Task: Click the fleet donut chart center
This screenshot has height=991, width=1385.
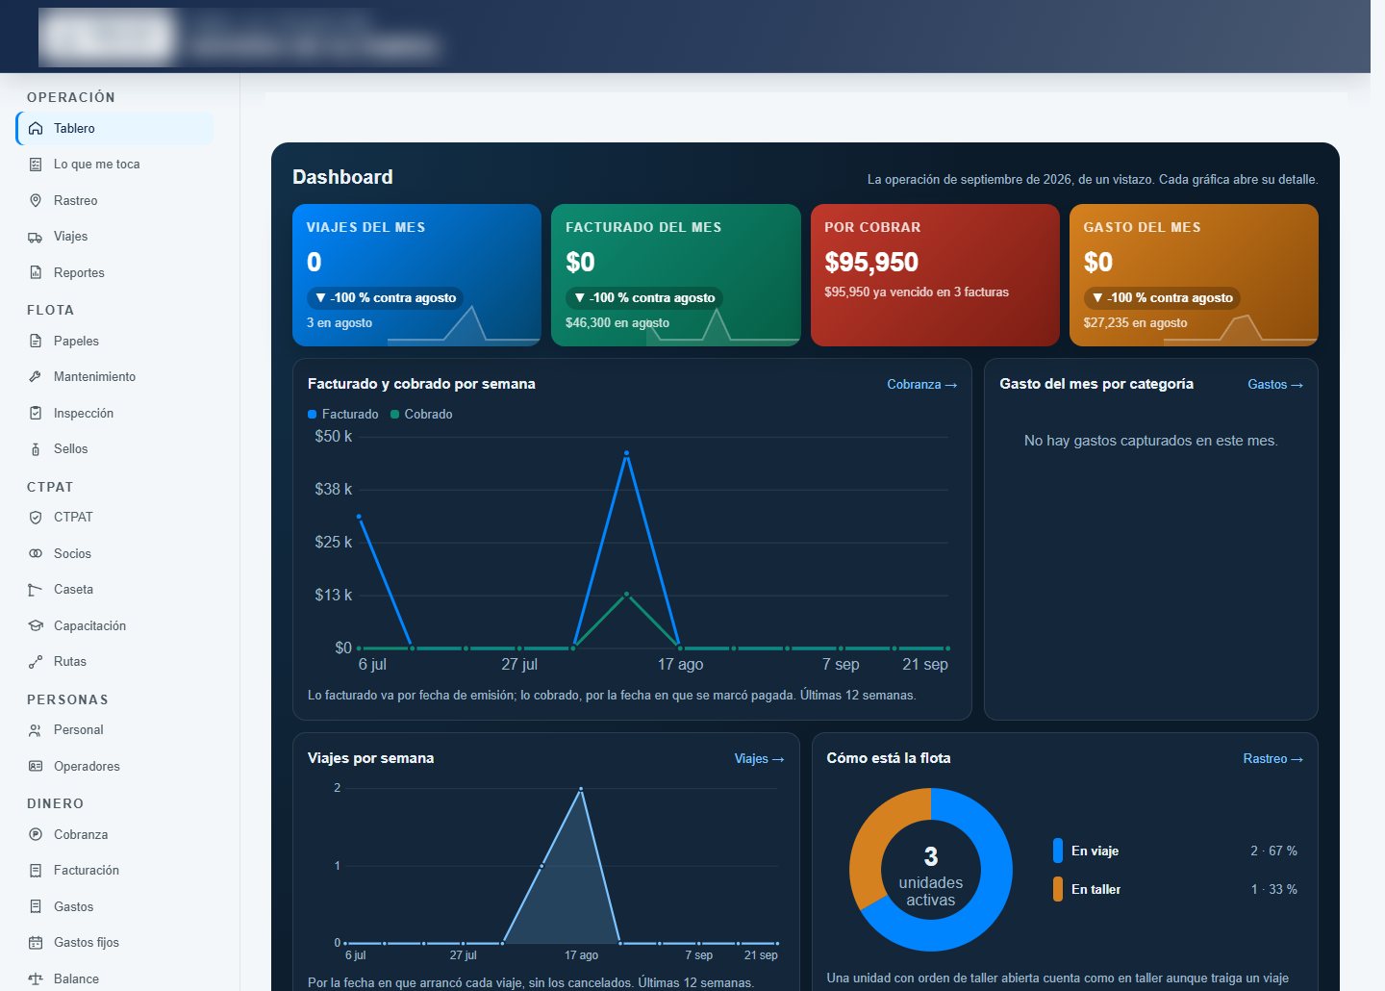Action: tap(931, 870)
